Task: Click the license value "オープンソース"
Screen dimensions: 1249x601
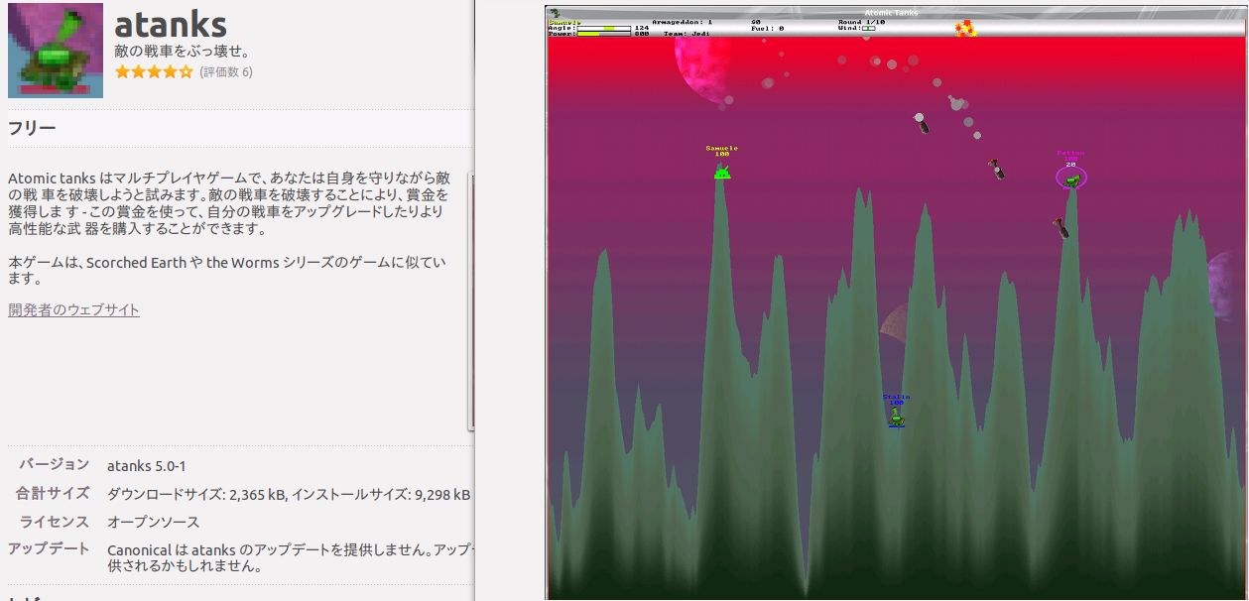Action: click(153, 522)
